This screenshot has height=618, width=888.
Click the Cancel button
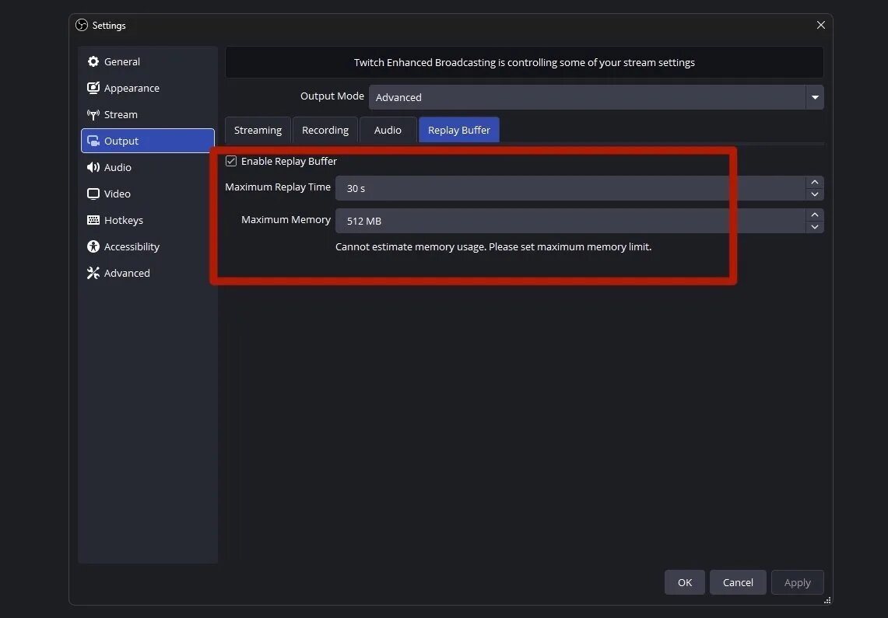(738, 582)
